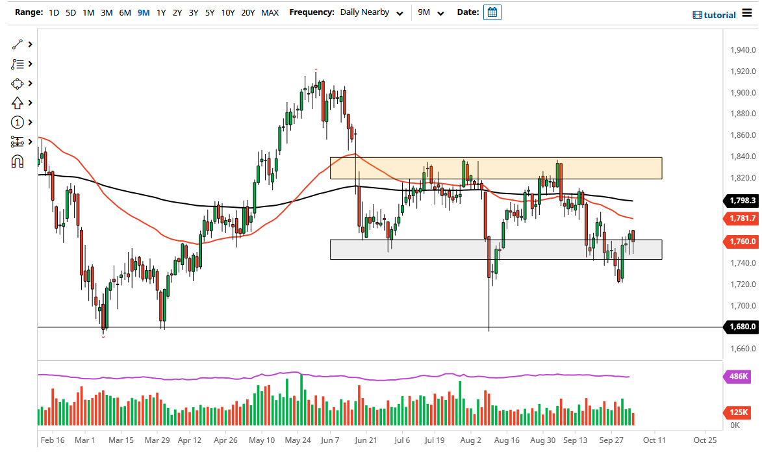Viewport: 762px width, 452px height.
Task: Choose the polygon shapes tool
Action: click(17, 84)
